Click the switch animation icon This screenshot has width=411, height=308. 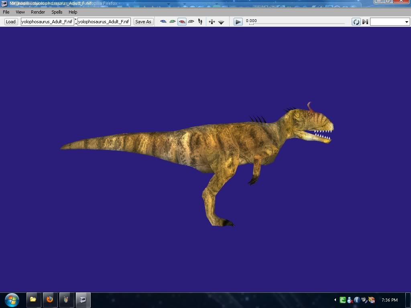click(365, 22)
